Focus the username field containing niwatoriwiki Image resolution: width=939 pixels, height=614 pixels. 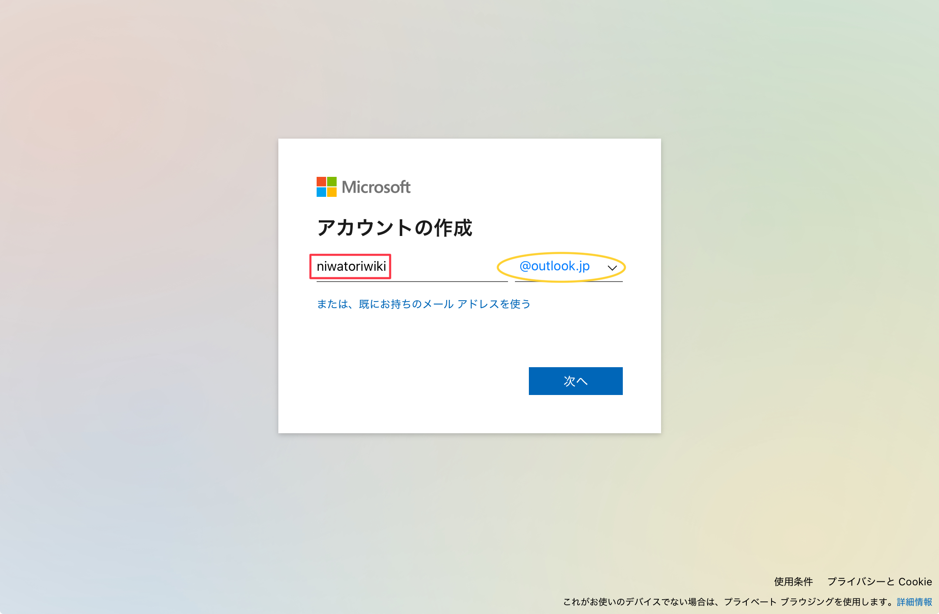tap(351, 266)
